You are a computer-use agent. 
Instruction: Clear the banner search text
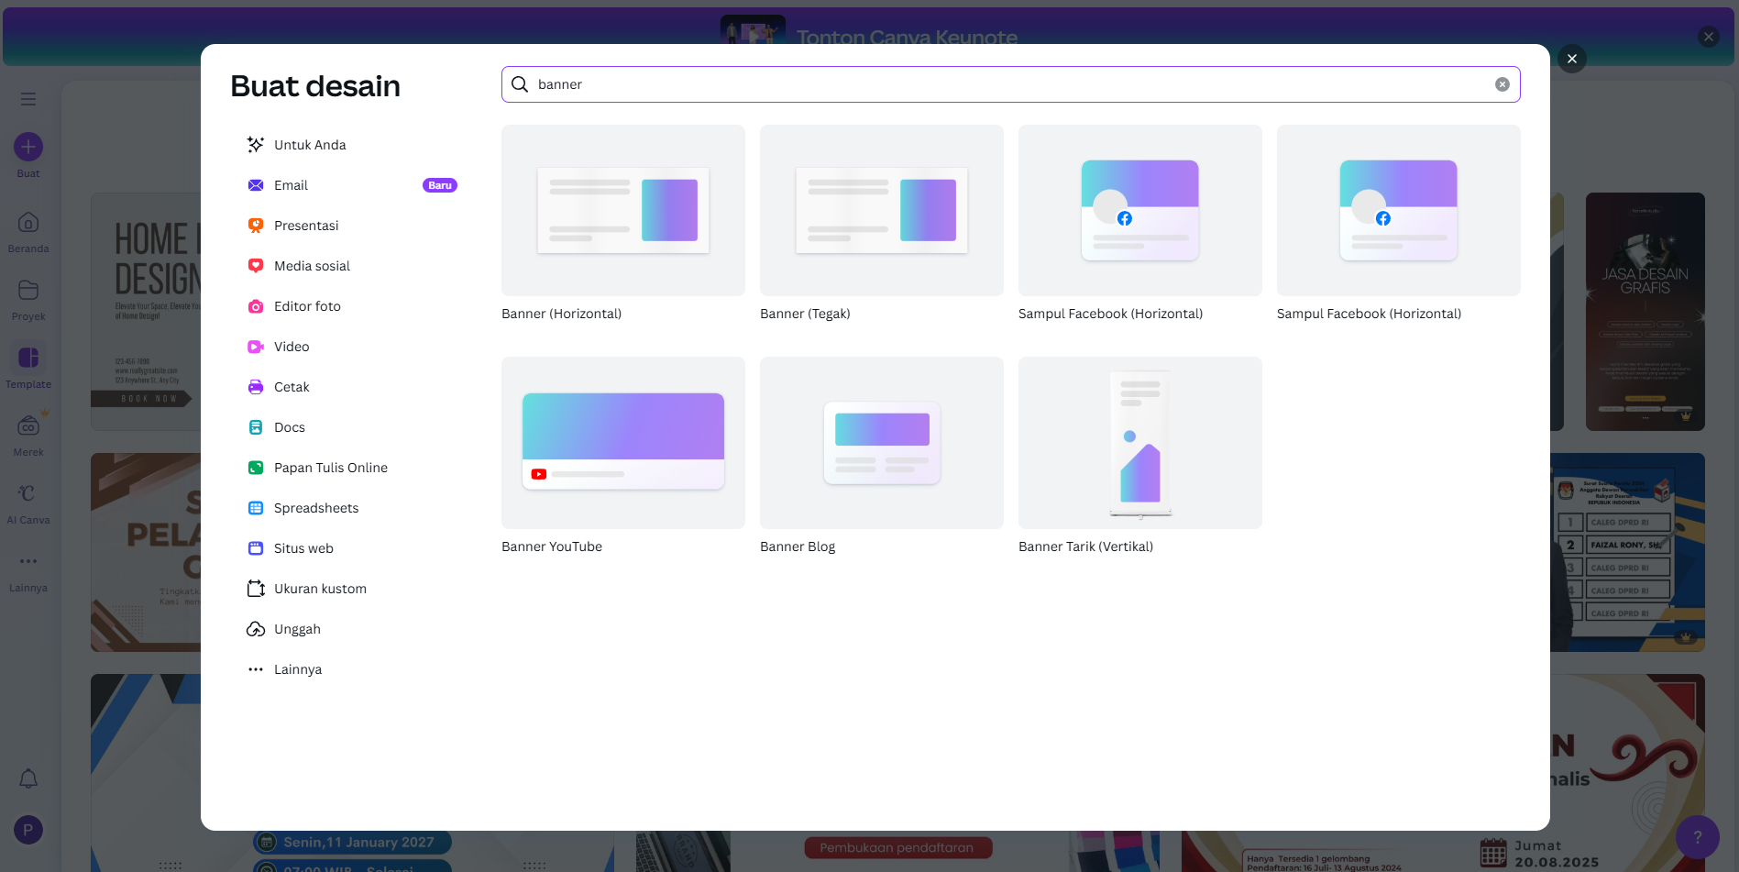(x=1502, y=84)
